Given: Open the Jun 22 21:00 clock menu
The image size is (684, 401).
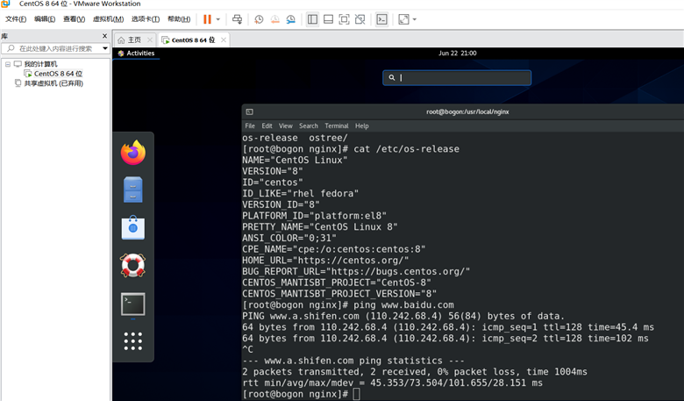Looking at the screenshot, I should [457, 54].
